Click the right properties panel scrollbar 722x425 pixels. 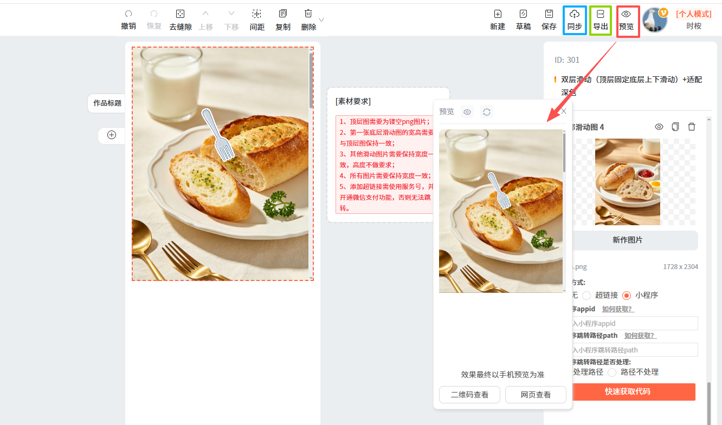[x=708, y=403]
